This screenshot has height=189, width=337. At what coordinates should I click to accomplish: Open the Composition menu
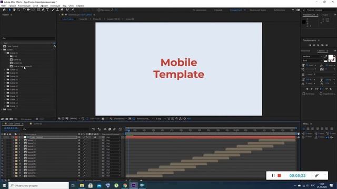click(24, 6)
